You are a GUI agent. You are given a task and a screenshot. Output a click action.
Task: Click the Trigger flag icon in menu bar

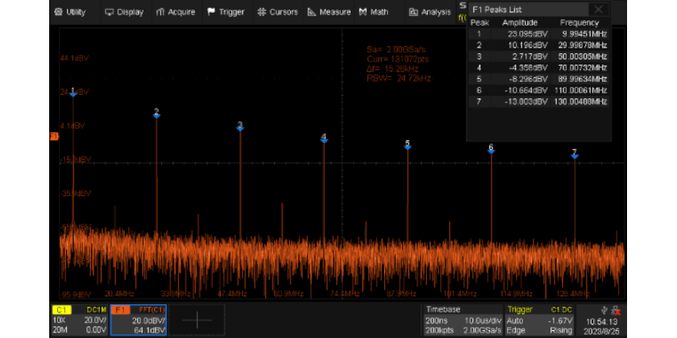[x=211, y=12]
